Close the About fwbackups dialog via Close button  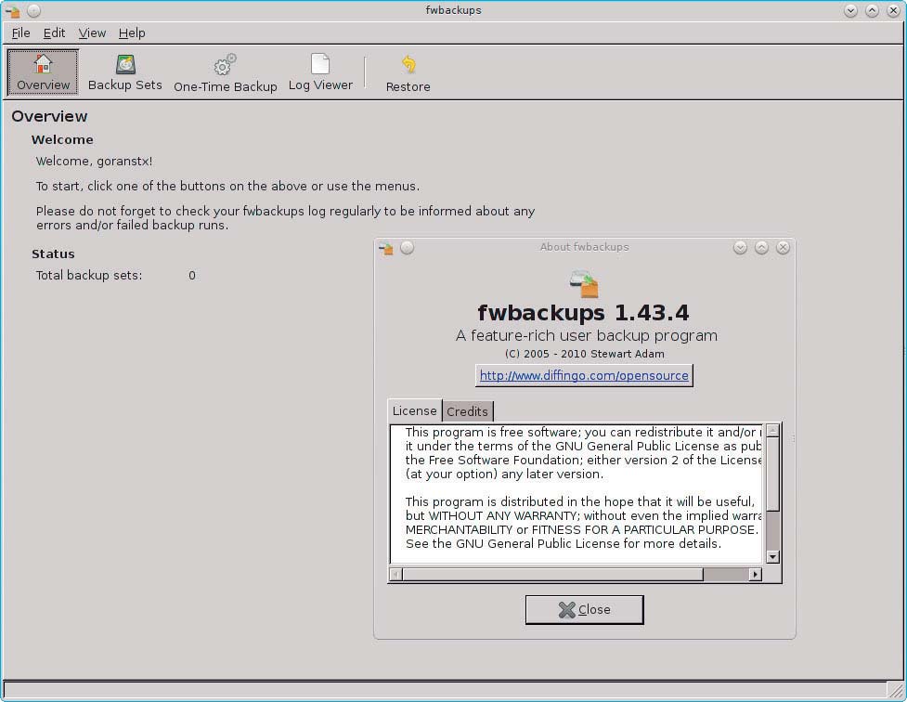tap(584, 609)
